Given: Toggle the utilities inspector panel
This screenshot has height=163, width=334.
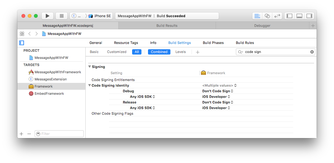Looking at the screenshot, I should (x=309, y=16).
